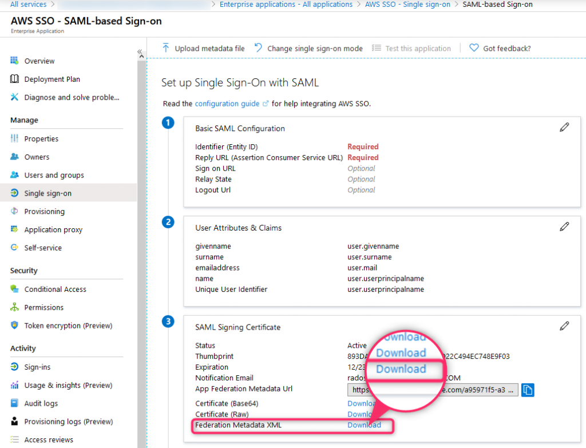Select Provisioning in the Manage section
The height and width of the screenshot is (448, 586).
pos(45,212)
